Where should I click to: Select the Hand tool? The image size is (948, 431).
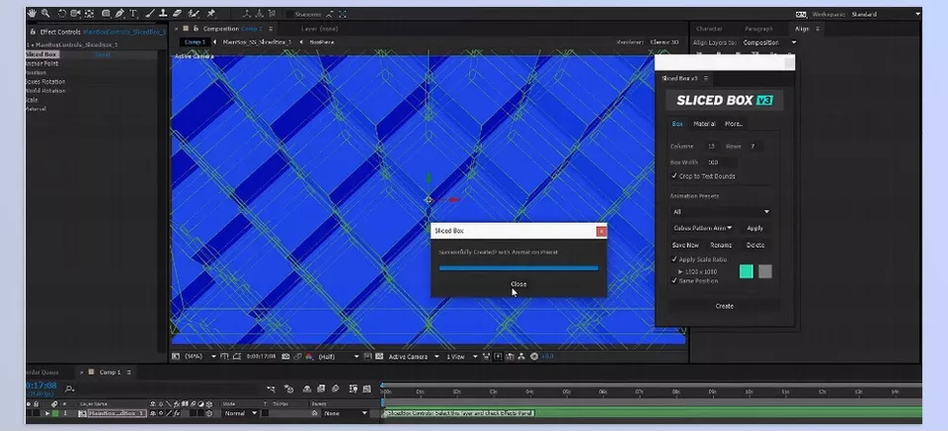click(x=32, y=13)
